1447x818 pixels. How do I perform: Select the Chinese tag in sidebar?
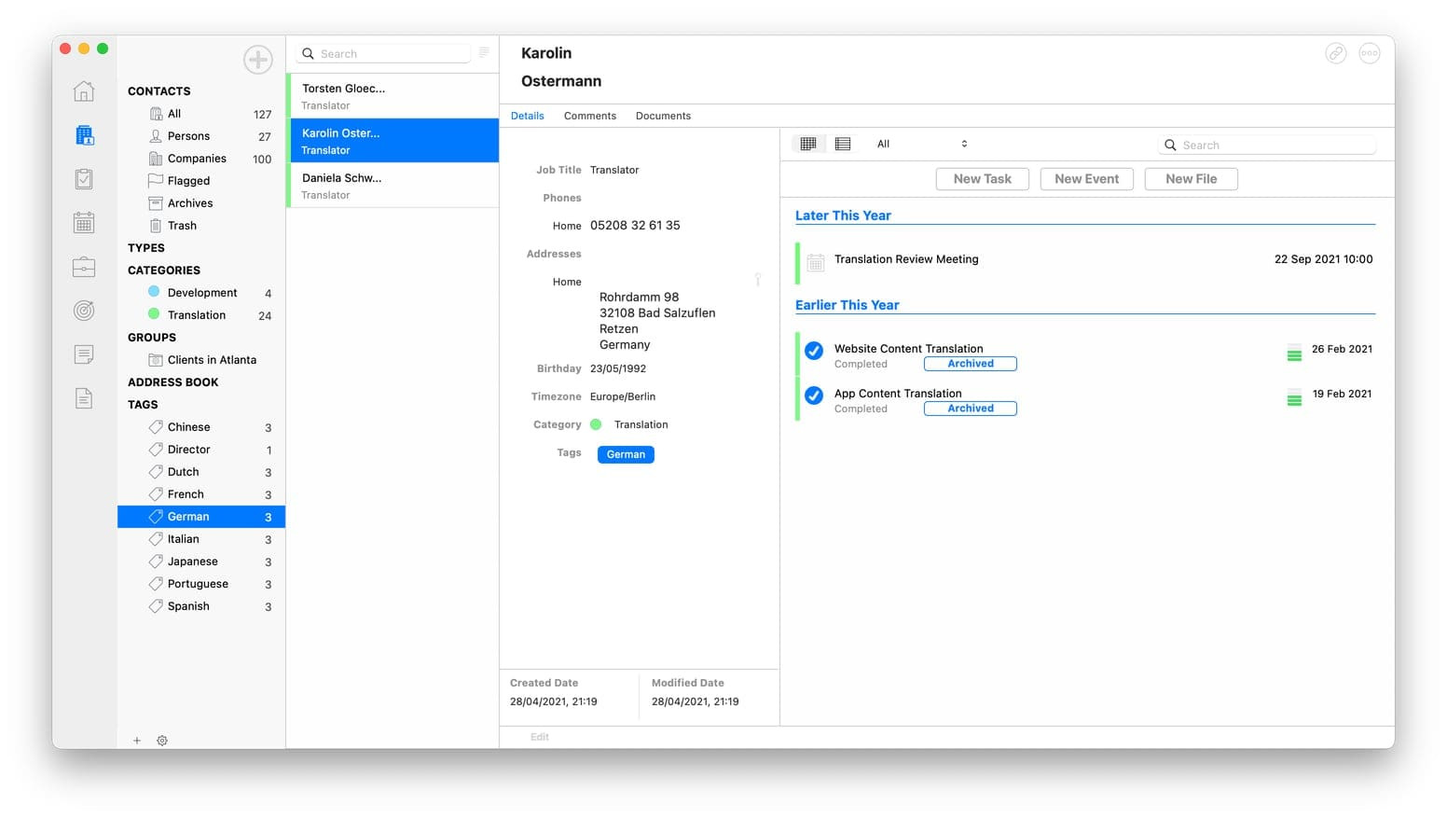pyautogui.click(x=201, y=427)
